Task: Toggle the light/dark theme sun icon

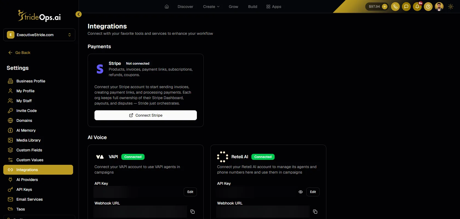Action: coord(451,7)
